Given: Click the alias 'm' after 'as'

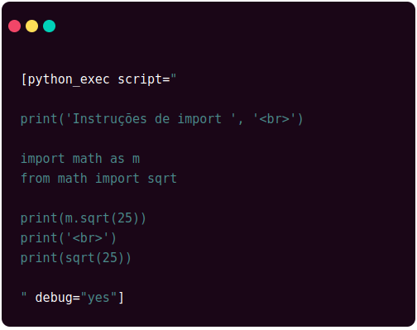Looking at the screenshot, I should point(136,160).
